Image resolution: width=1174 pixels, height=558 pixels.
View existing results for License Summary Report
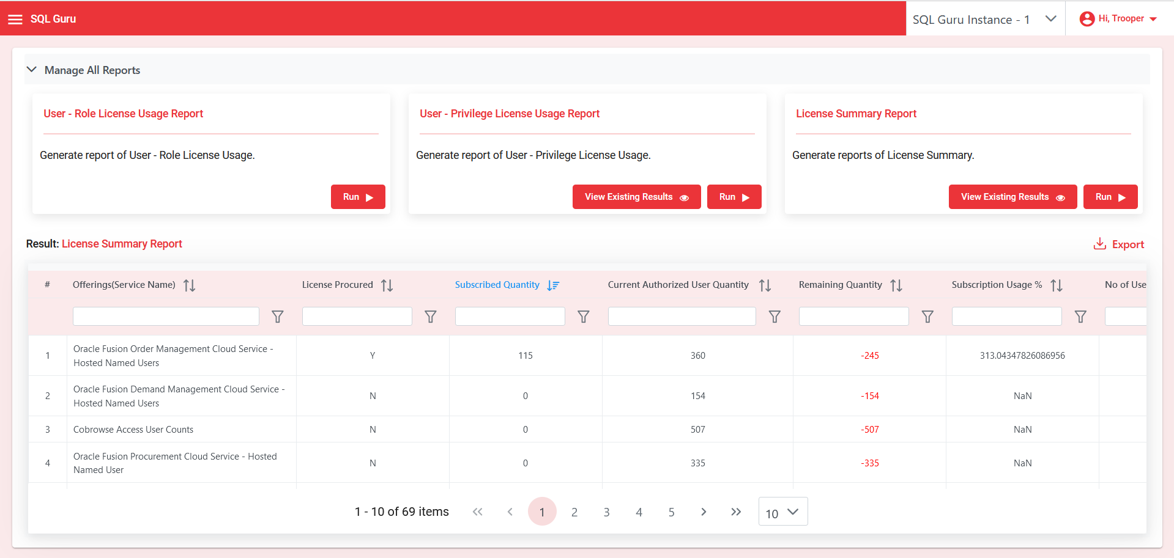[1012, 197]
